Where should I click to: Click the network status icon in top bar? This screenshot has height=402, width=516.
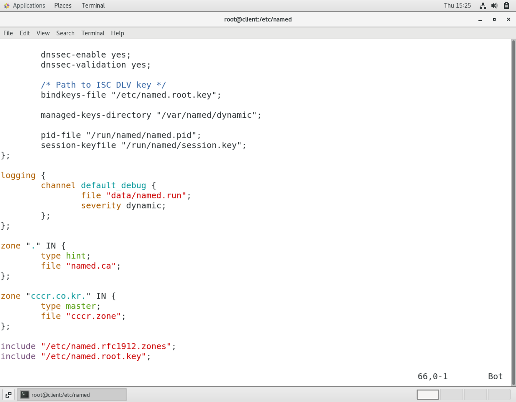[x=483, y=6]
